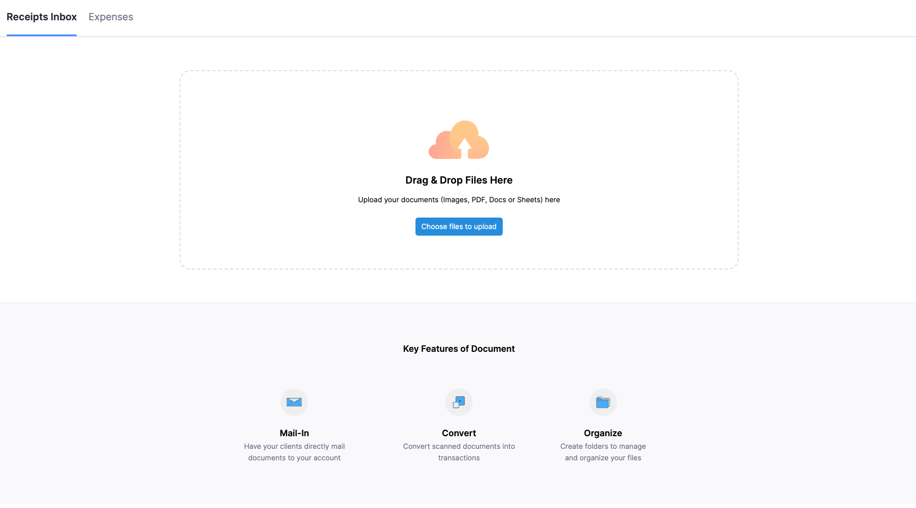Image resolution: width=916 pixels, height=508 pixels.
Task: Click the upload documents file types description
Action: tap(459, 200)
